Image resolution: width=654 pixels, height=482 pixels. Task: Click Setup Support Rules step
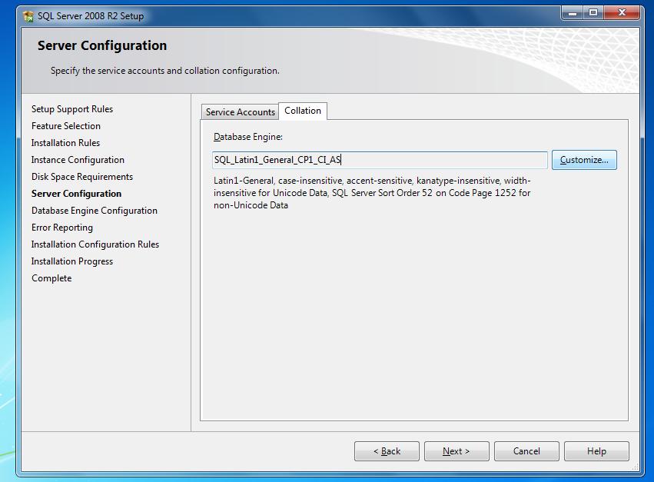click(72, 109)
